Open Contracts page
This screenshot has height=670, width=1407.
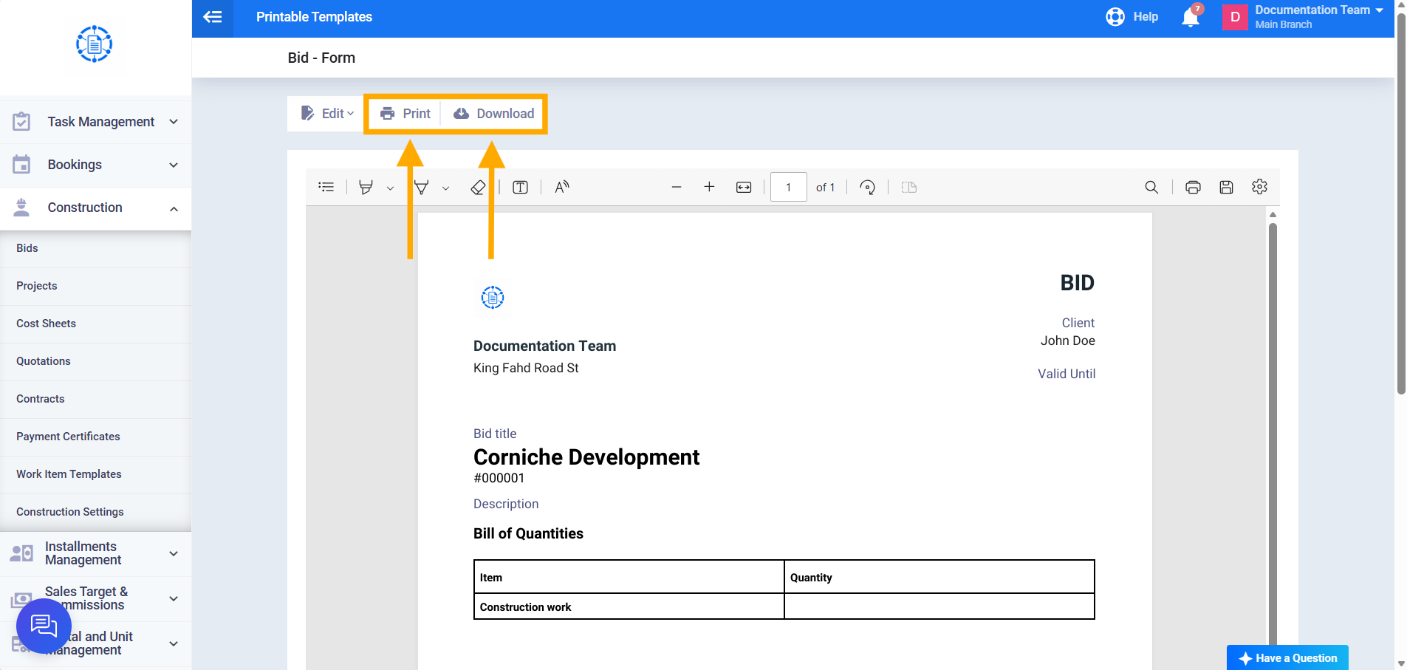coord(95,399)
